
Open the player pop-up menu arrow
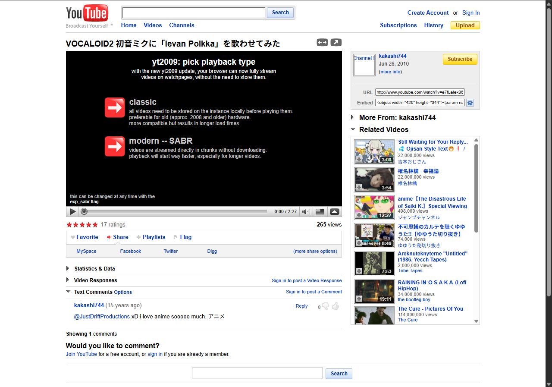(x=335, y=211)
